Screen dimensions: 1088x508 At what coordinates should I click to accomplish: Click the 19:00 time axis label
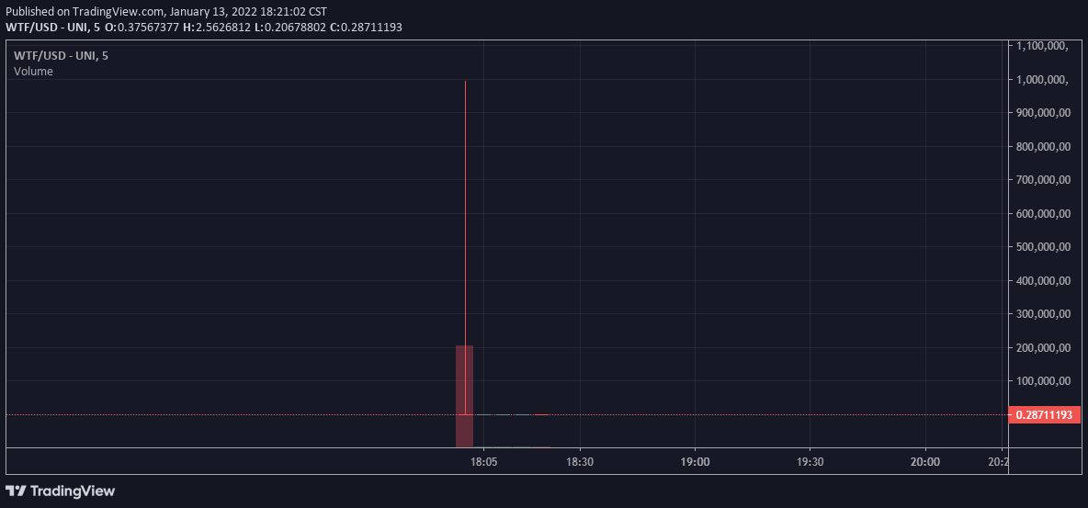[x=695, y=462]
